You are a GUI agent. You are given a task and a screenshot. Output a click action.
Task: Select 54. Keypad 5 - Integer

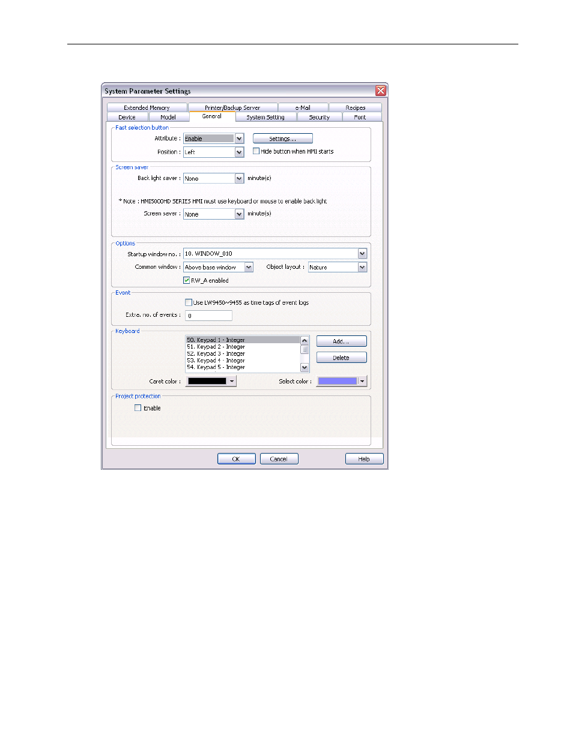243,367
